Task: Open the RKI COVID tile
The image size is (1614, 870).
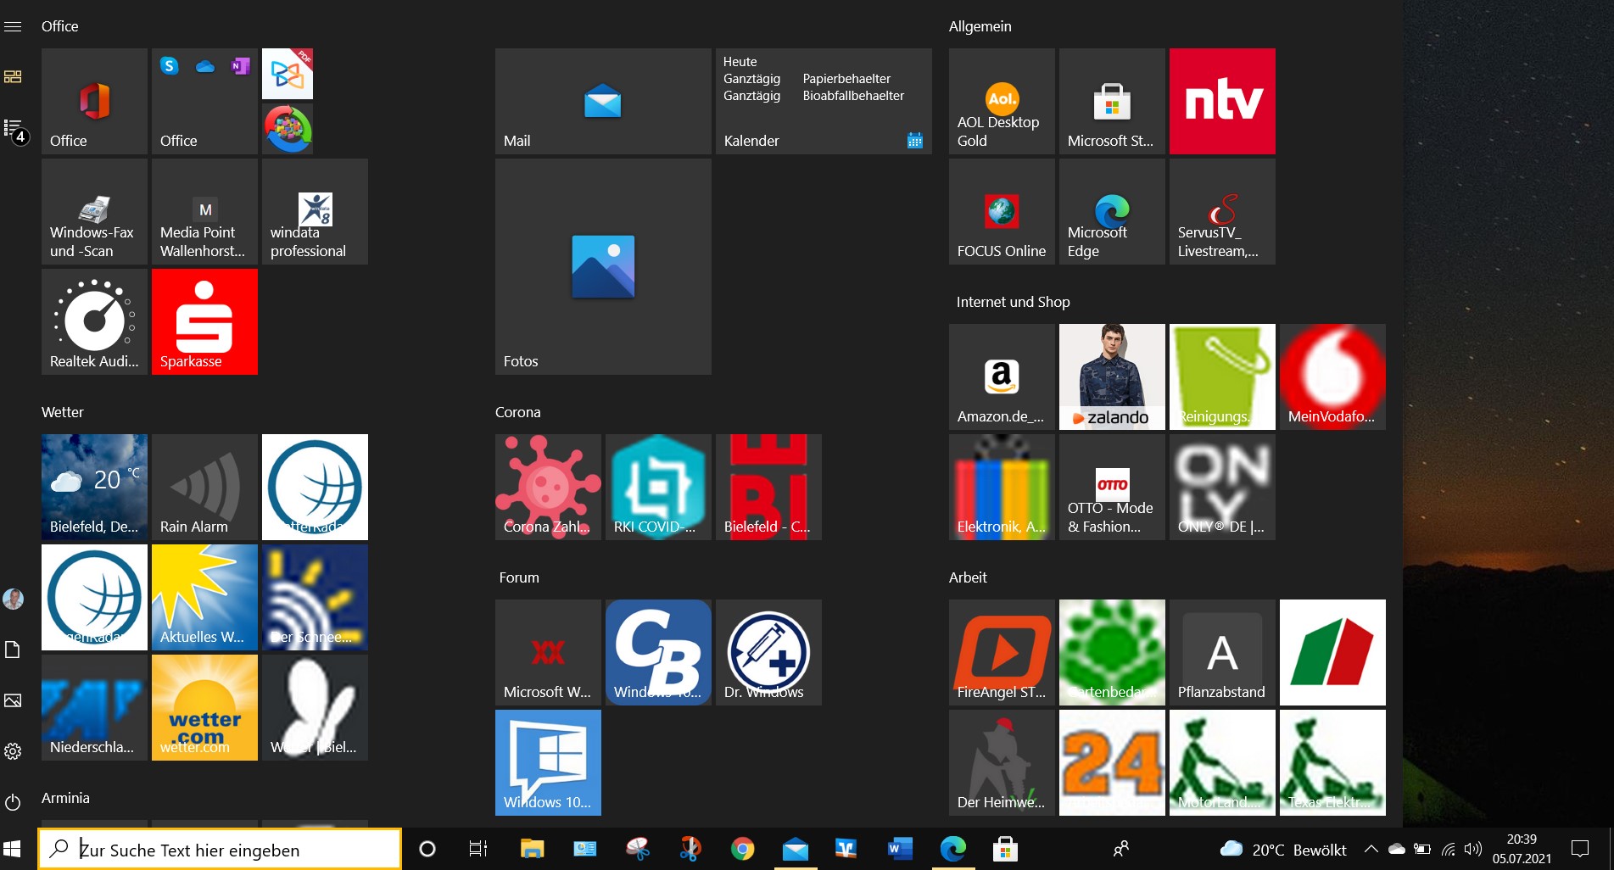Action: tap(658, 487)
